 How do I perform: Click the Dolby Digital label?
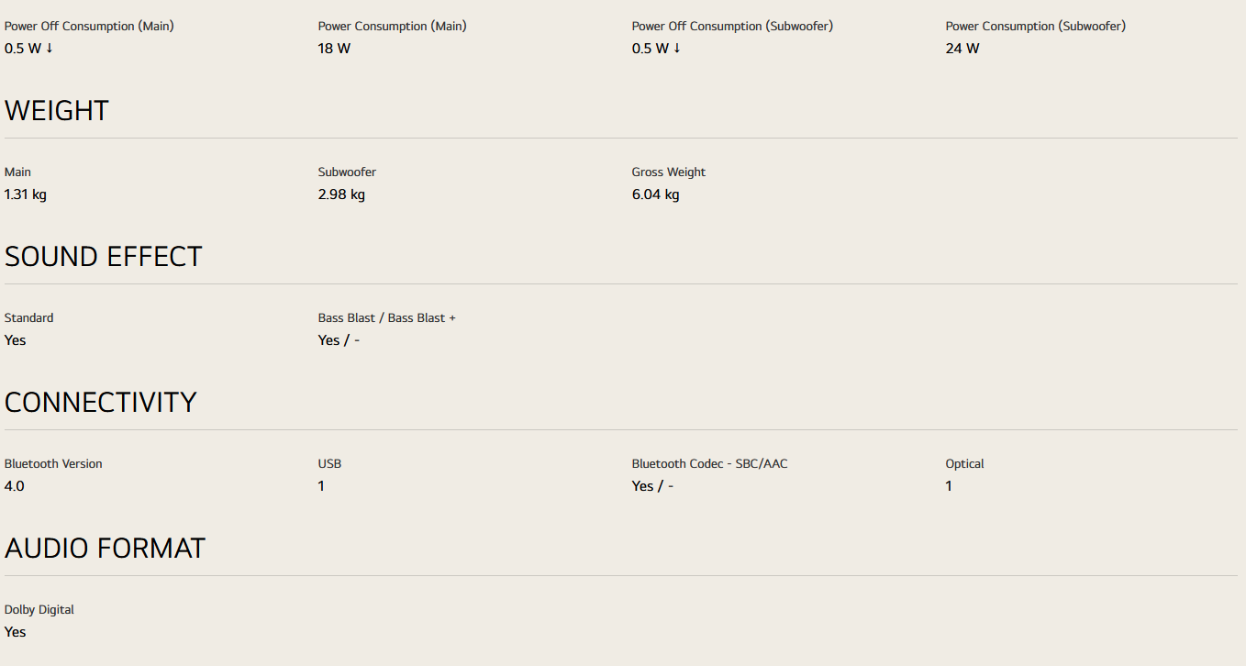coord(39,610)
